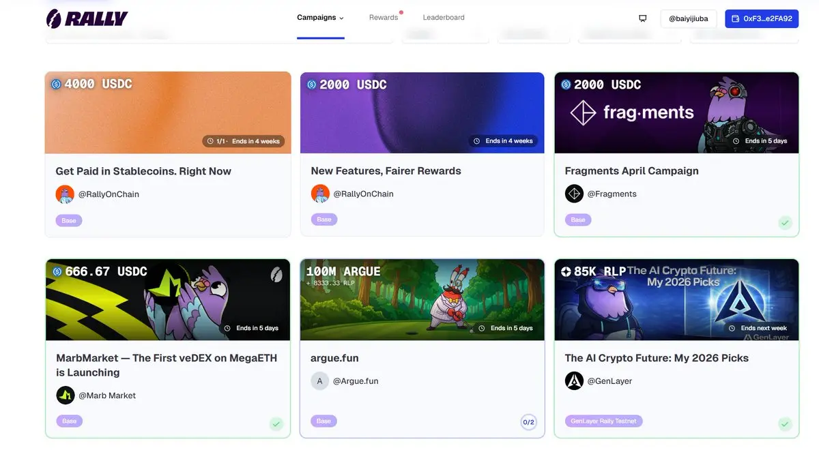The height and width of the screenshot is (450, 819).
Task: Open the Campaigns dropdown menu
Action: click(x=320, y=18)
